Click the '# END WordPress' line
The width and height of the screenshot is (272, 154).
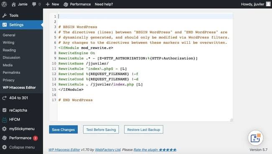pyautogui.click(x=75, y=100)
